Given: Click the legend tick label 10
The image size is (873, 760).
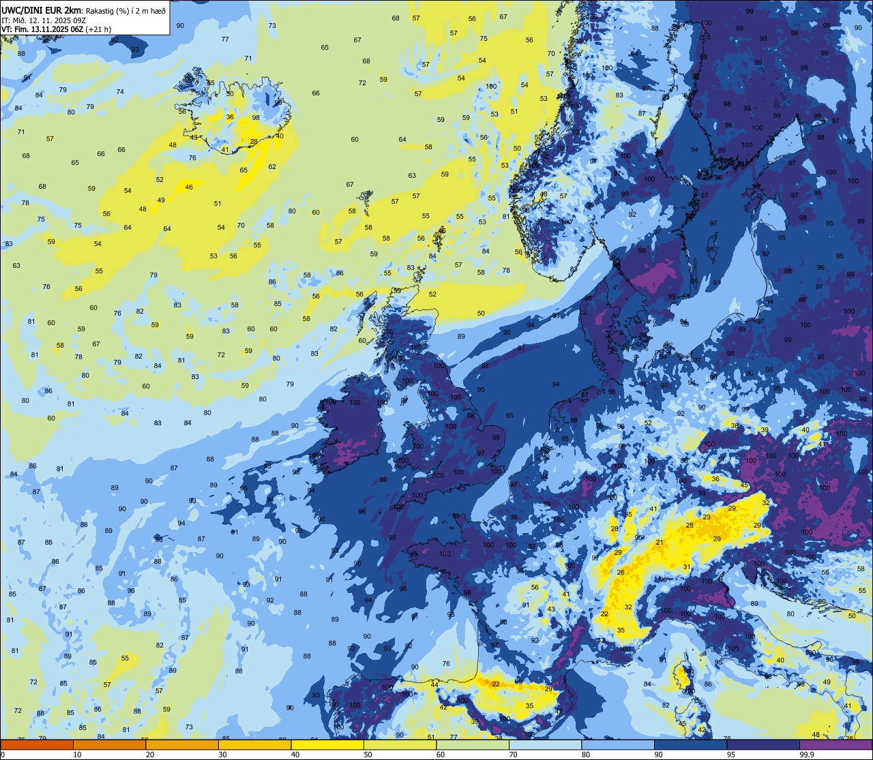Looking at the screenshot, I should point(77,755).
